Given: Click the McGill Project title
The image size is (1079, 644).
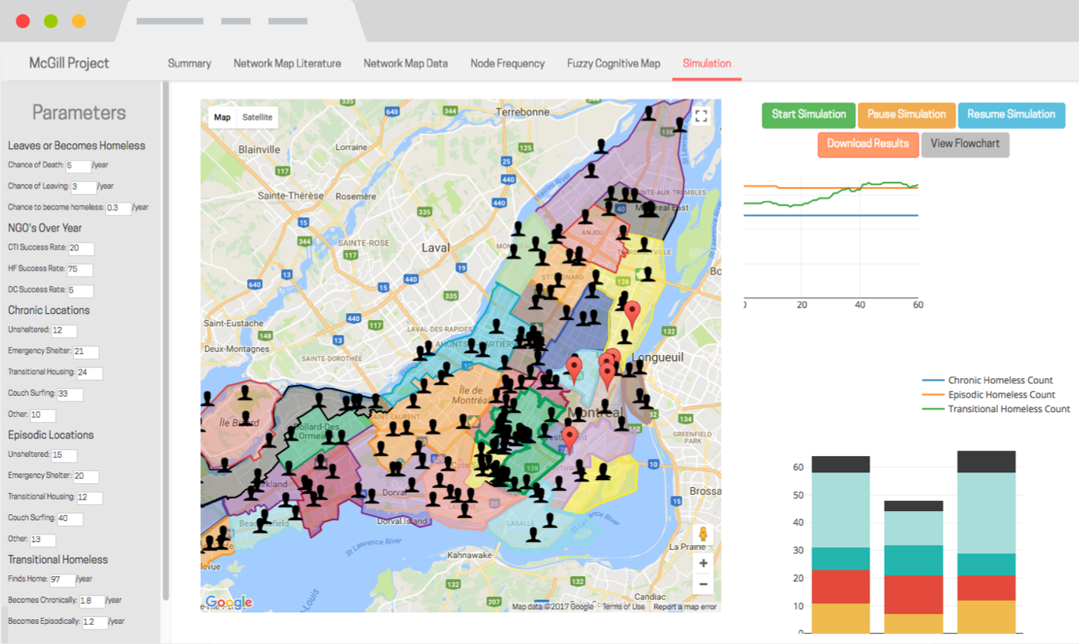Looking at the screenshot, I should (x=69, y=63).
